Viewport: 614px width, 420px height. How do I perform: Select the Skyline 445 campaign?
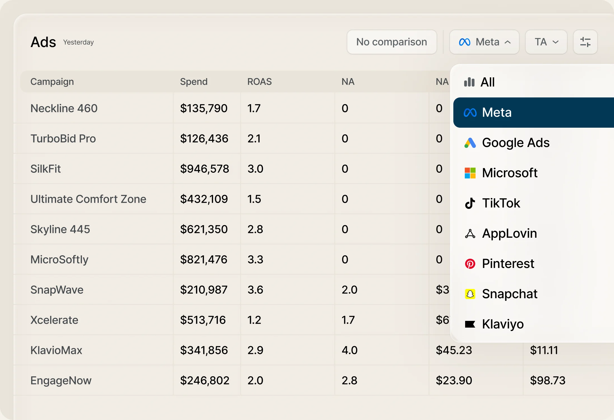tap(60, 229)
